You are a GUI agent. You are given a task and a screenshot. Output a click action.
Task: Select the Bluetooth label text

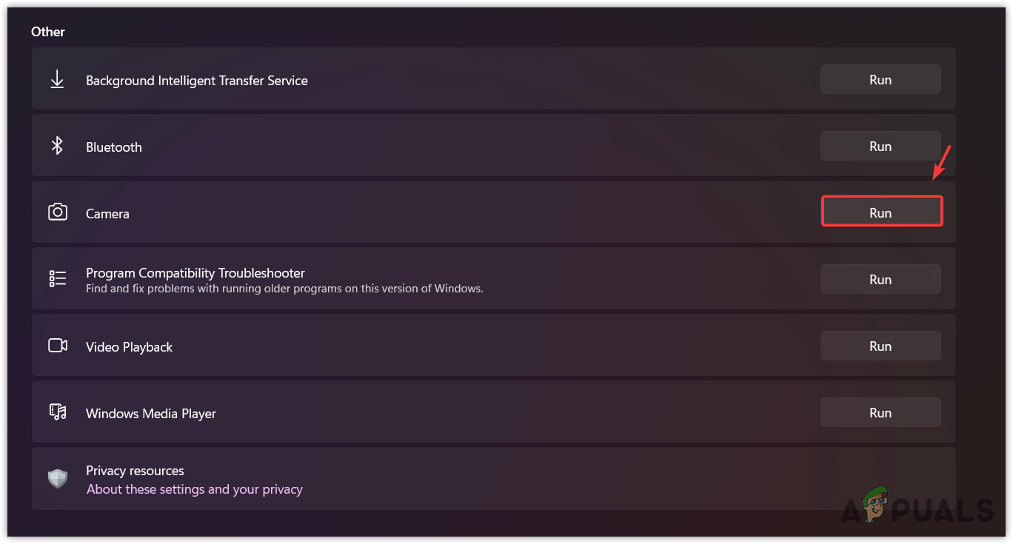point(113,147)
